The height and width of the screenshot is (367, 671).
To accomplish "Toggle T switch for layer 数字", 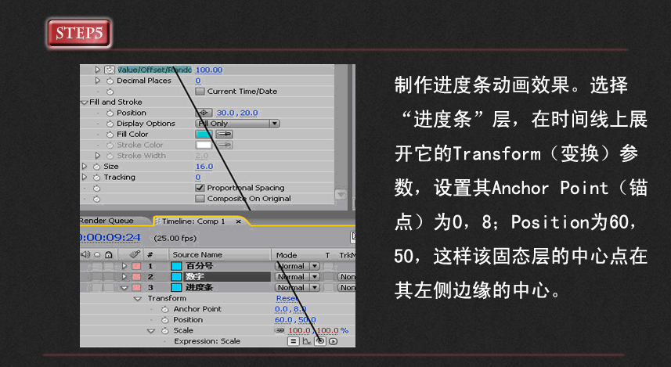I will [328, 277].
